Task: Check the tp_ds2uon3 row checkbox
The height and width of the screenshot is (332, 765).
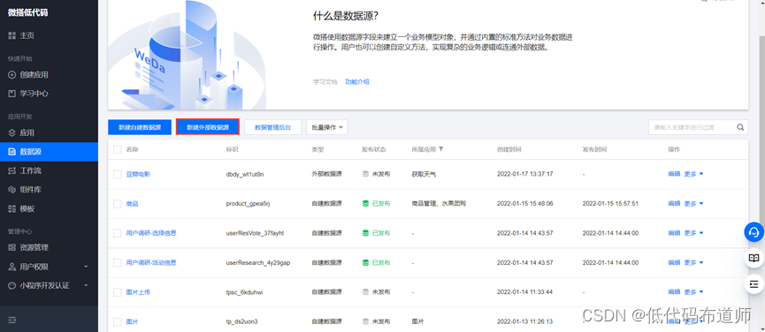Action: point(117,321)
